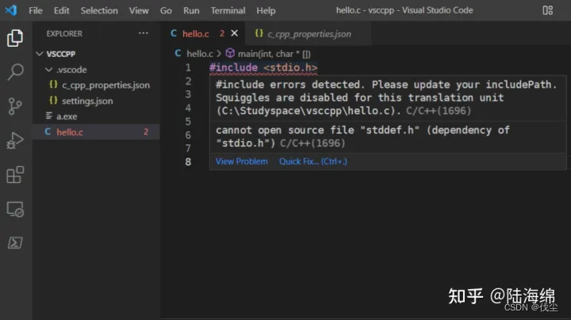Open the Search view icon
This screenshot has height=320, width=571.
coord(15,71)
